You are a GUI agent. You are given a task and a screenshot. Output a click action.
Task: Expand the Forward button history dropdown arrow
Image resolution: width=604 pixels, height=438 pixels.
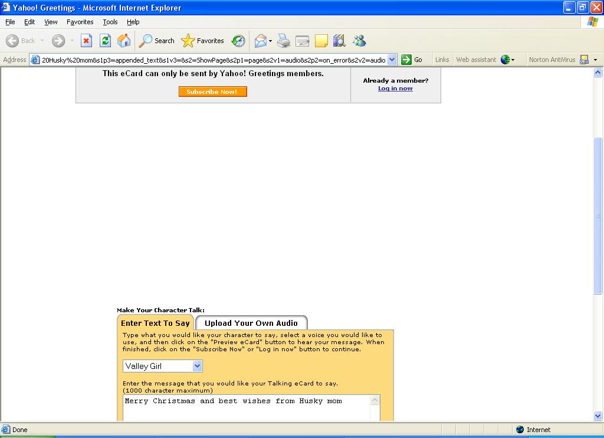(x=72, y=41)
